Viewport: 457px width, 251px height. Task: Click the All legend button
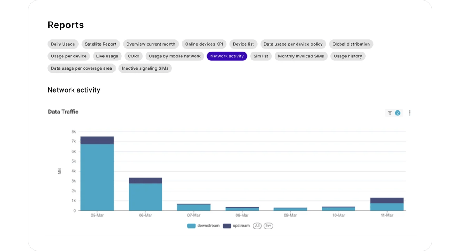(257, 226)
